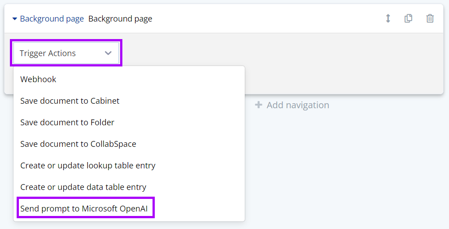Click the blue Background page link

pos(52,19)
